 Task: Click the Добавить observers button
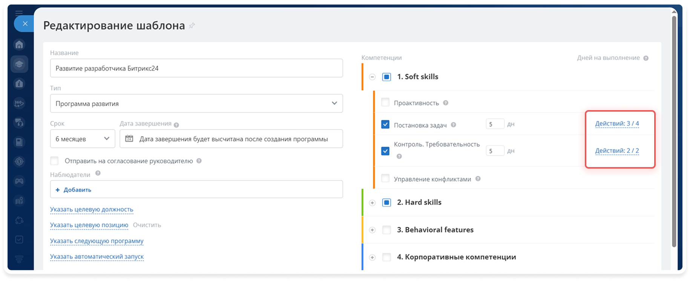pyautogui.click(x=74, y=190)
